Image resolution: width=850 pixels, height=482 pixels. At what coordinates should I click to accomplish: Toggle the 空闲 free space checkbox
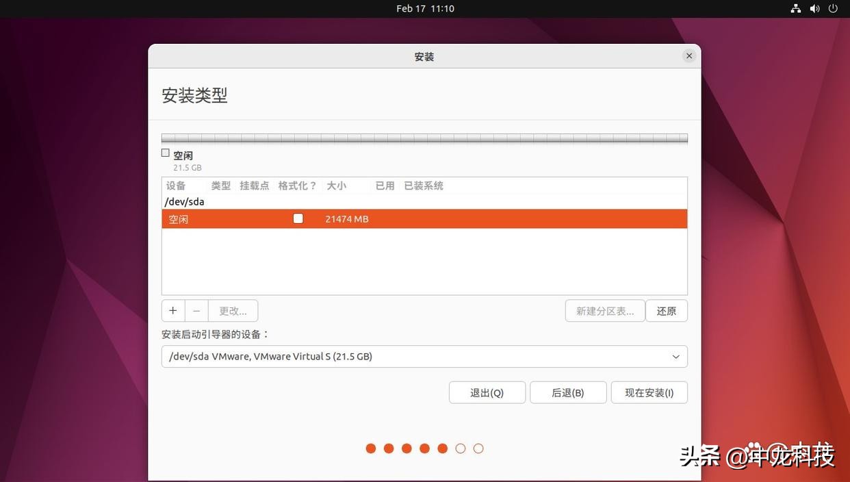pyautogui.click(x=165, y=152)
